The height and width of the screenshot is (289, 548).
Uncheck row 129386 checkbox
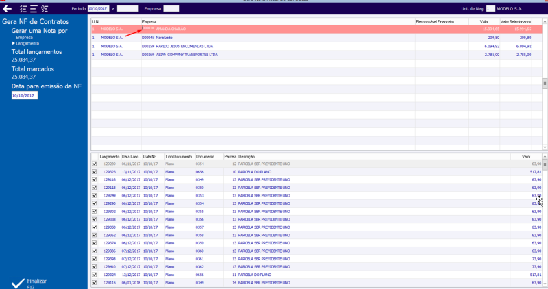[95, 251]
